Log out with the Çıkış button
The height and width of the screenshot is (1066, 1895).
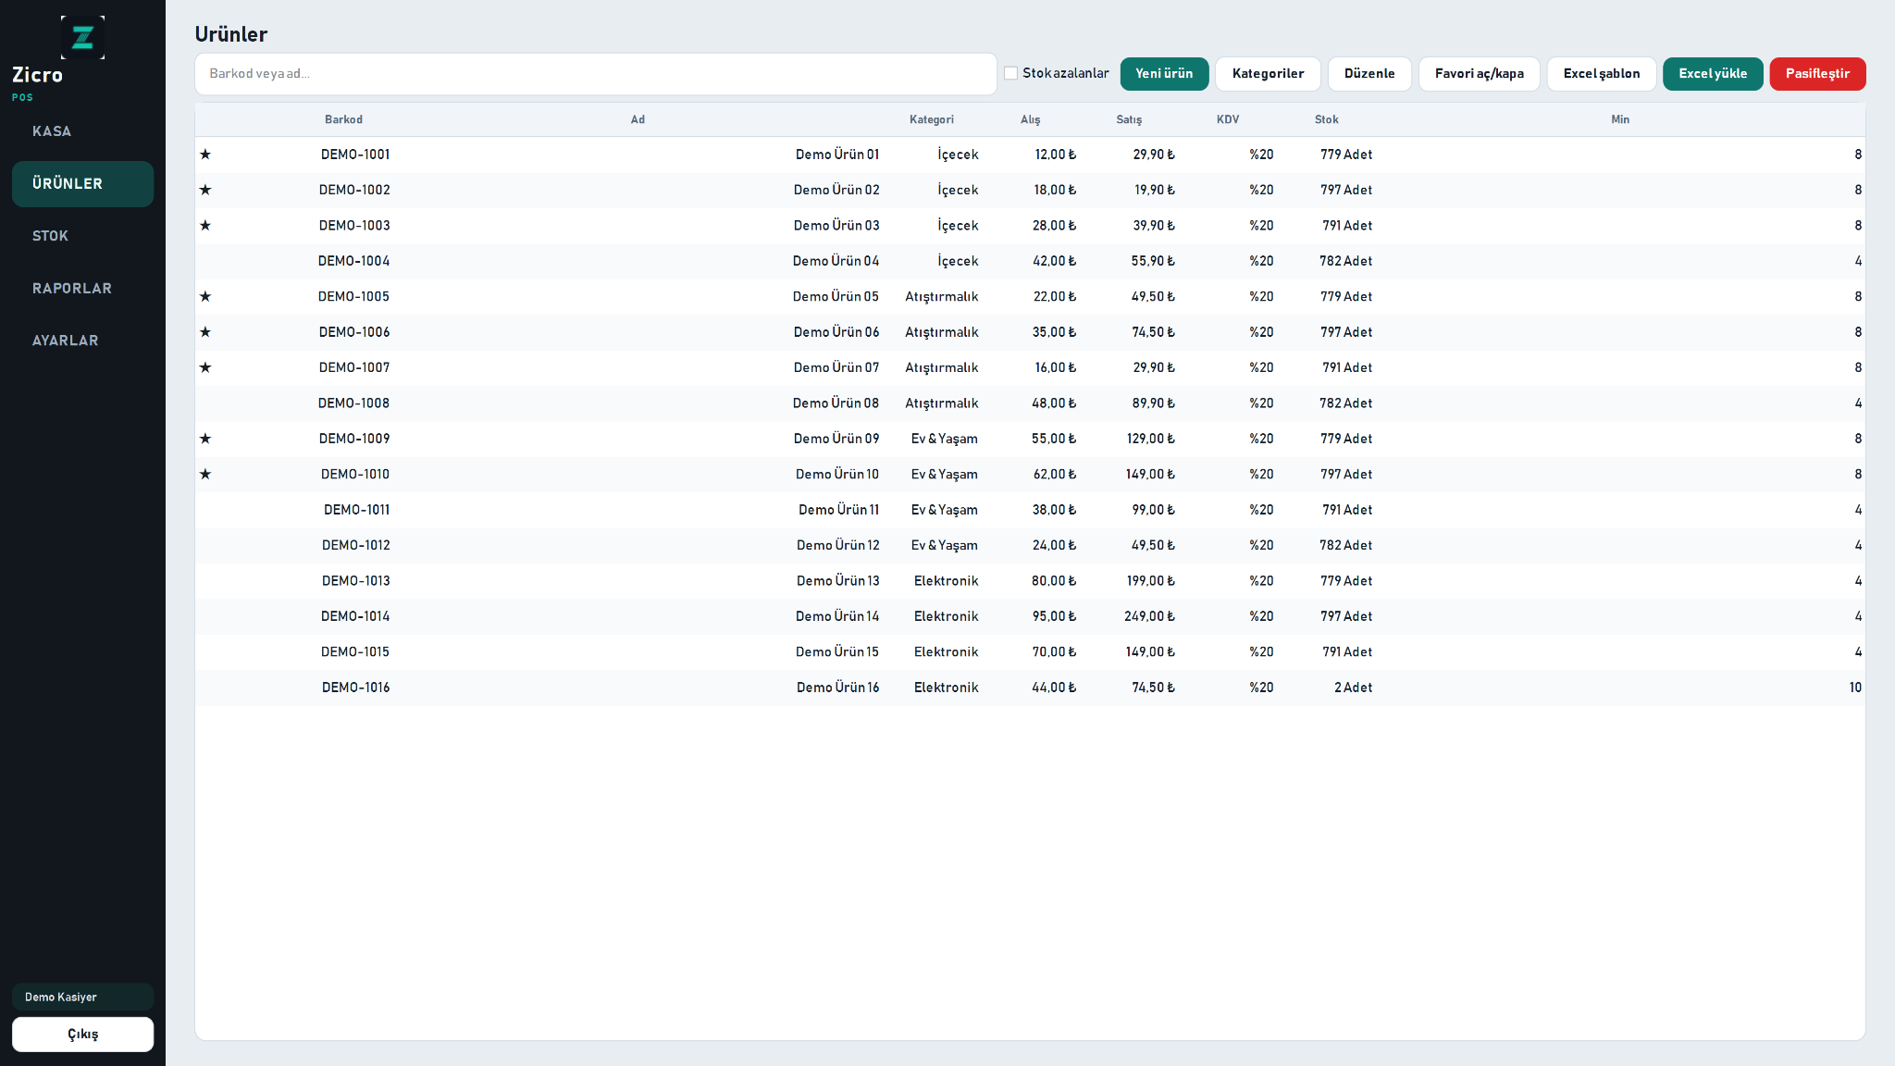[x=82, y=1035]
